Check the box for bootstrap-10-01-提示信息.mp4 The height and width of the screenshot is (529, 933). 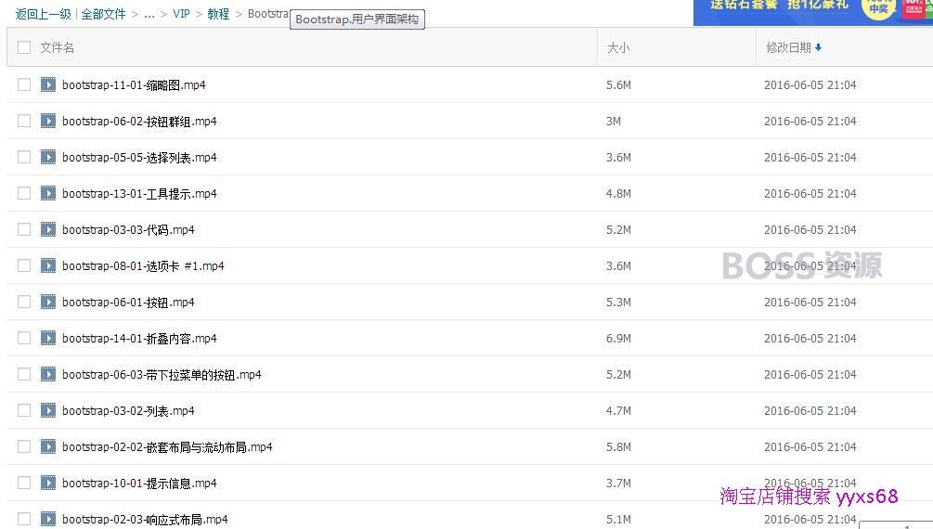24,483
